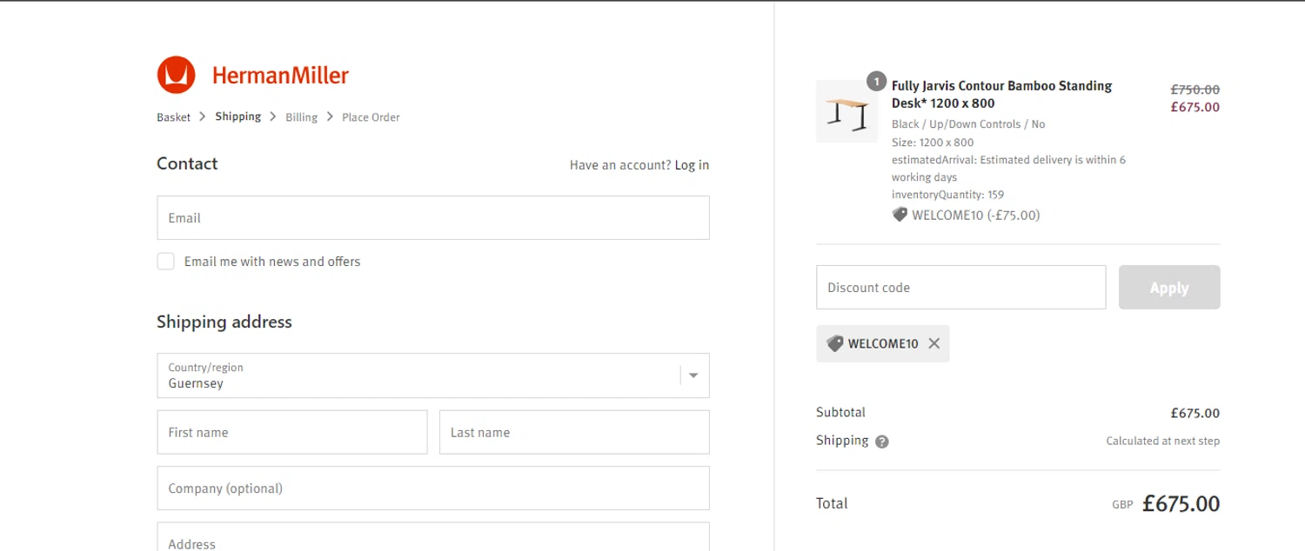Click 'inventoryQuantity: 159' text
The image size is (1305, 551).
coord(947,195)
